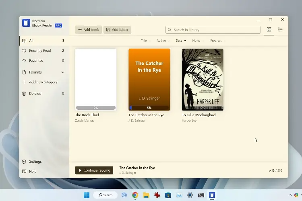The height and width of the screenshot is (201, 302).
Task: Open the gear Settings app in taskbar
Action: point(190,195)
